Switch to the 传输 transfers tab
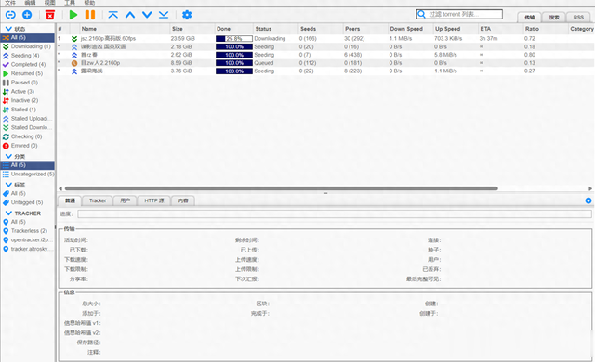The width and height of the screenshot is (595, 362). pos(530,18)
